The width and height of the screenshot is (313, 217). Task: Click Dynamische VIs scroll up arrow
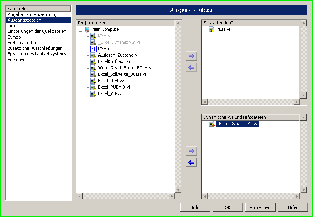pos(303,118)
